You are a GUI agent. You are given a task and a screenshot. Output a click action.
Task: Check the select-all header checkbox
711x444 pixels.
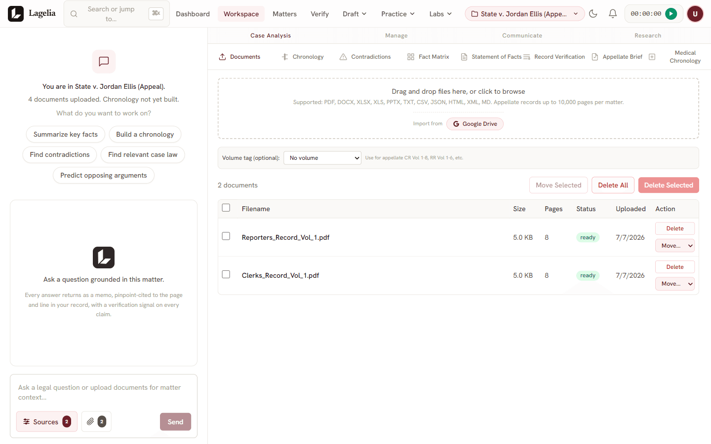[226, 208]
